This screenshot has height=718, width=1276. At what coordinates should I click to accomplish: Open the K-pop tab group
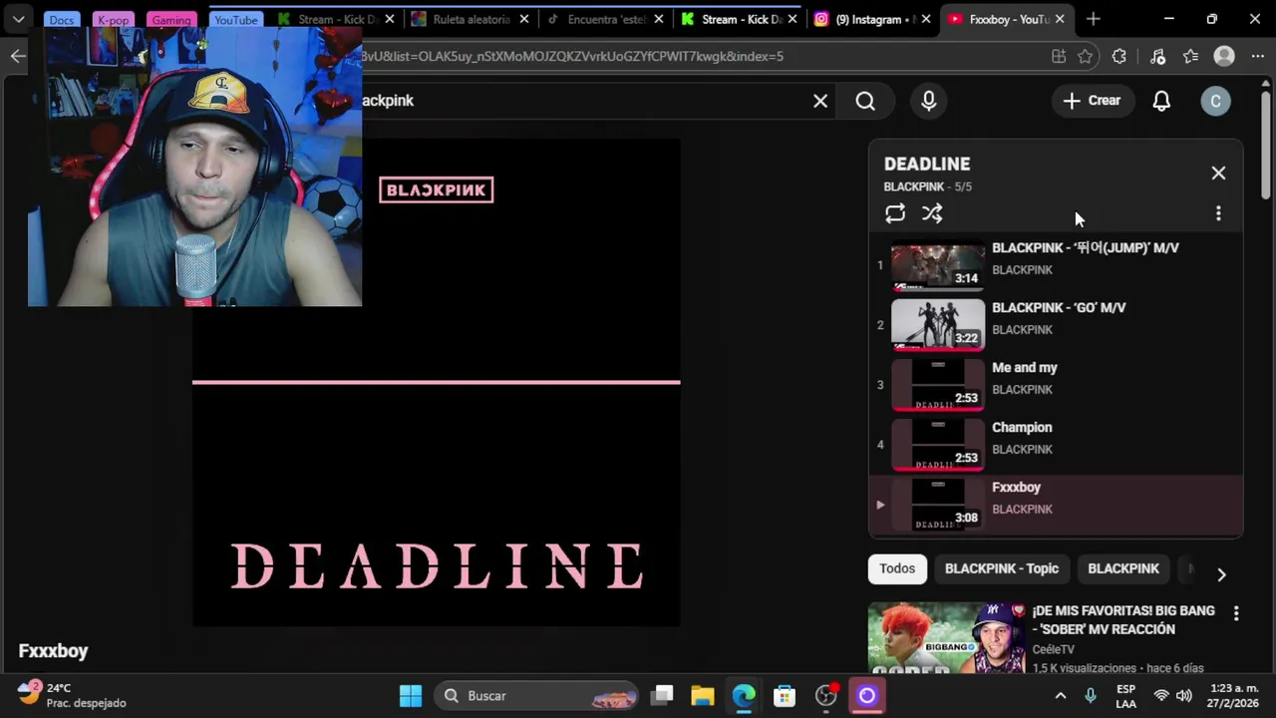click(113, 20)
